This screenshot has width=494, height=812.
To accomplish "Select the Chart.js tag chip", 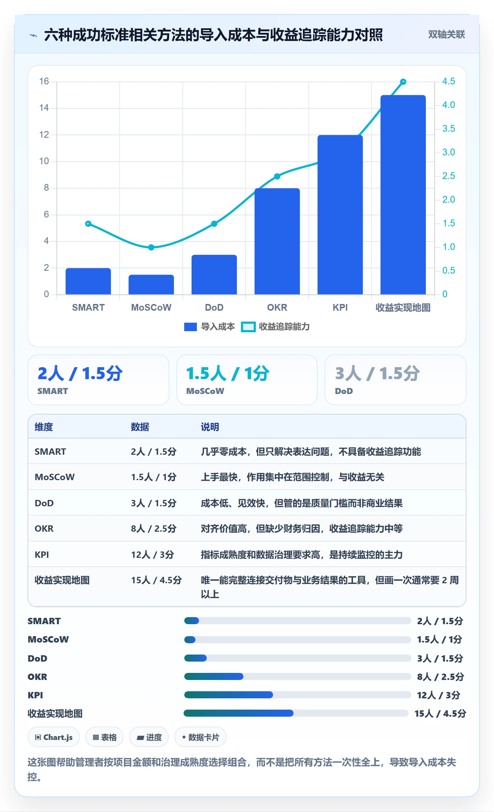I will [54, 737].
